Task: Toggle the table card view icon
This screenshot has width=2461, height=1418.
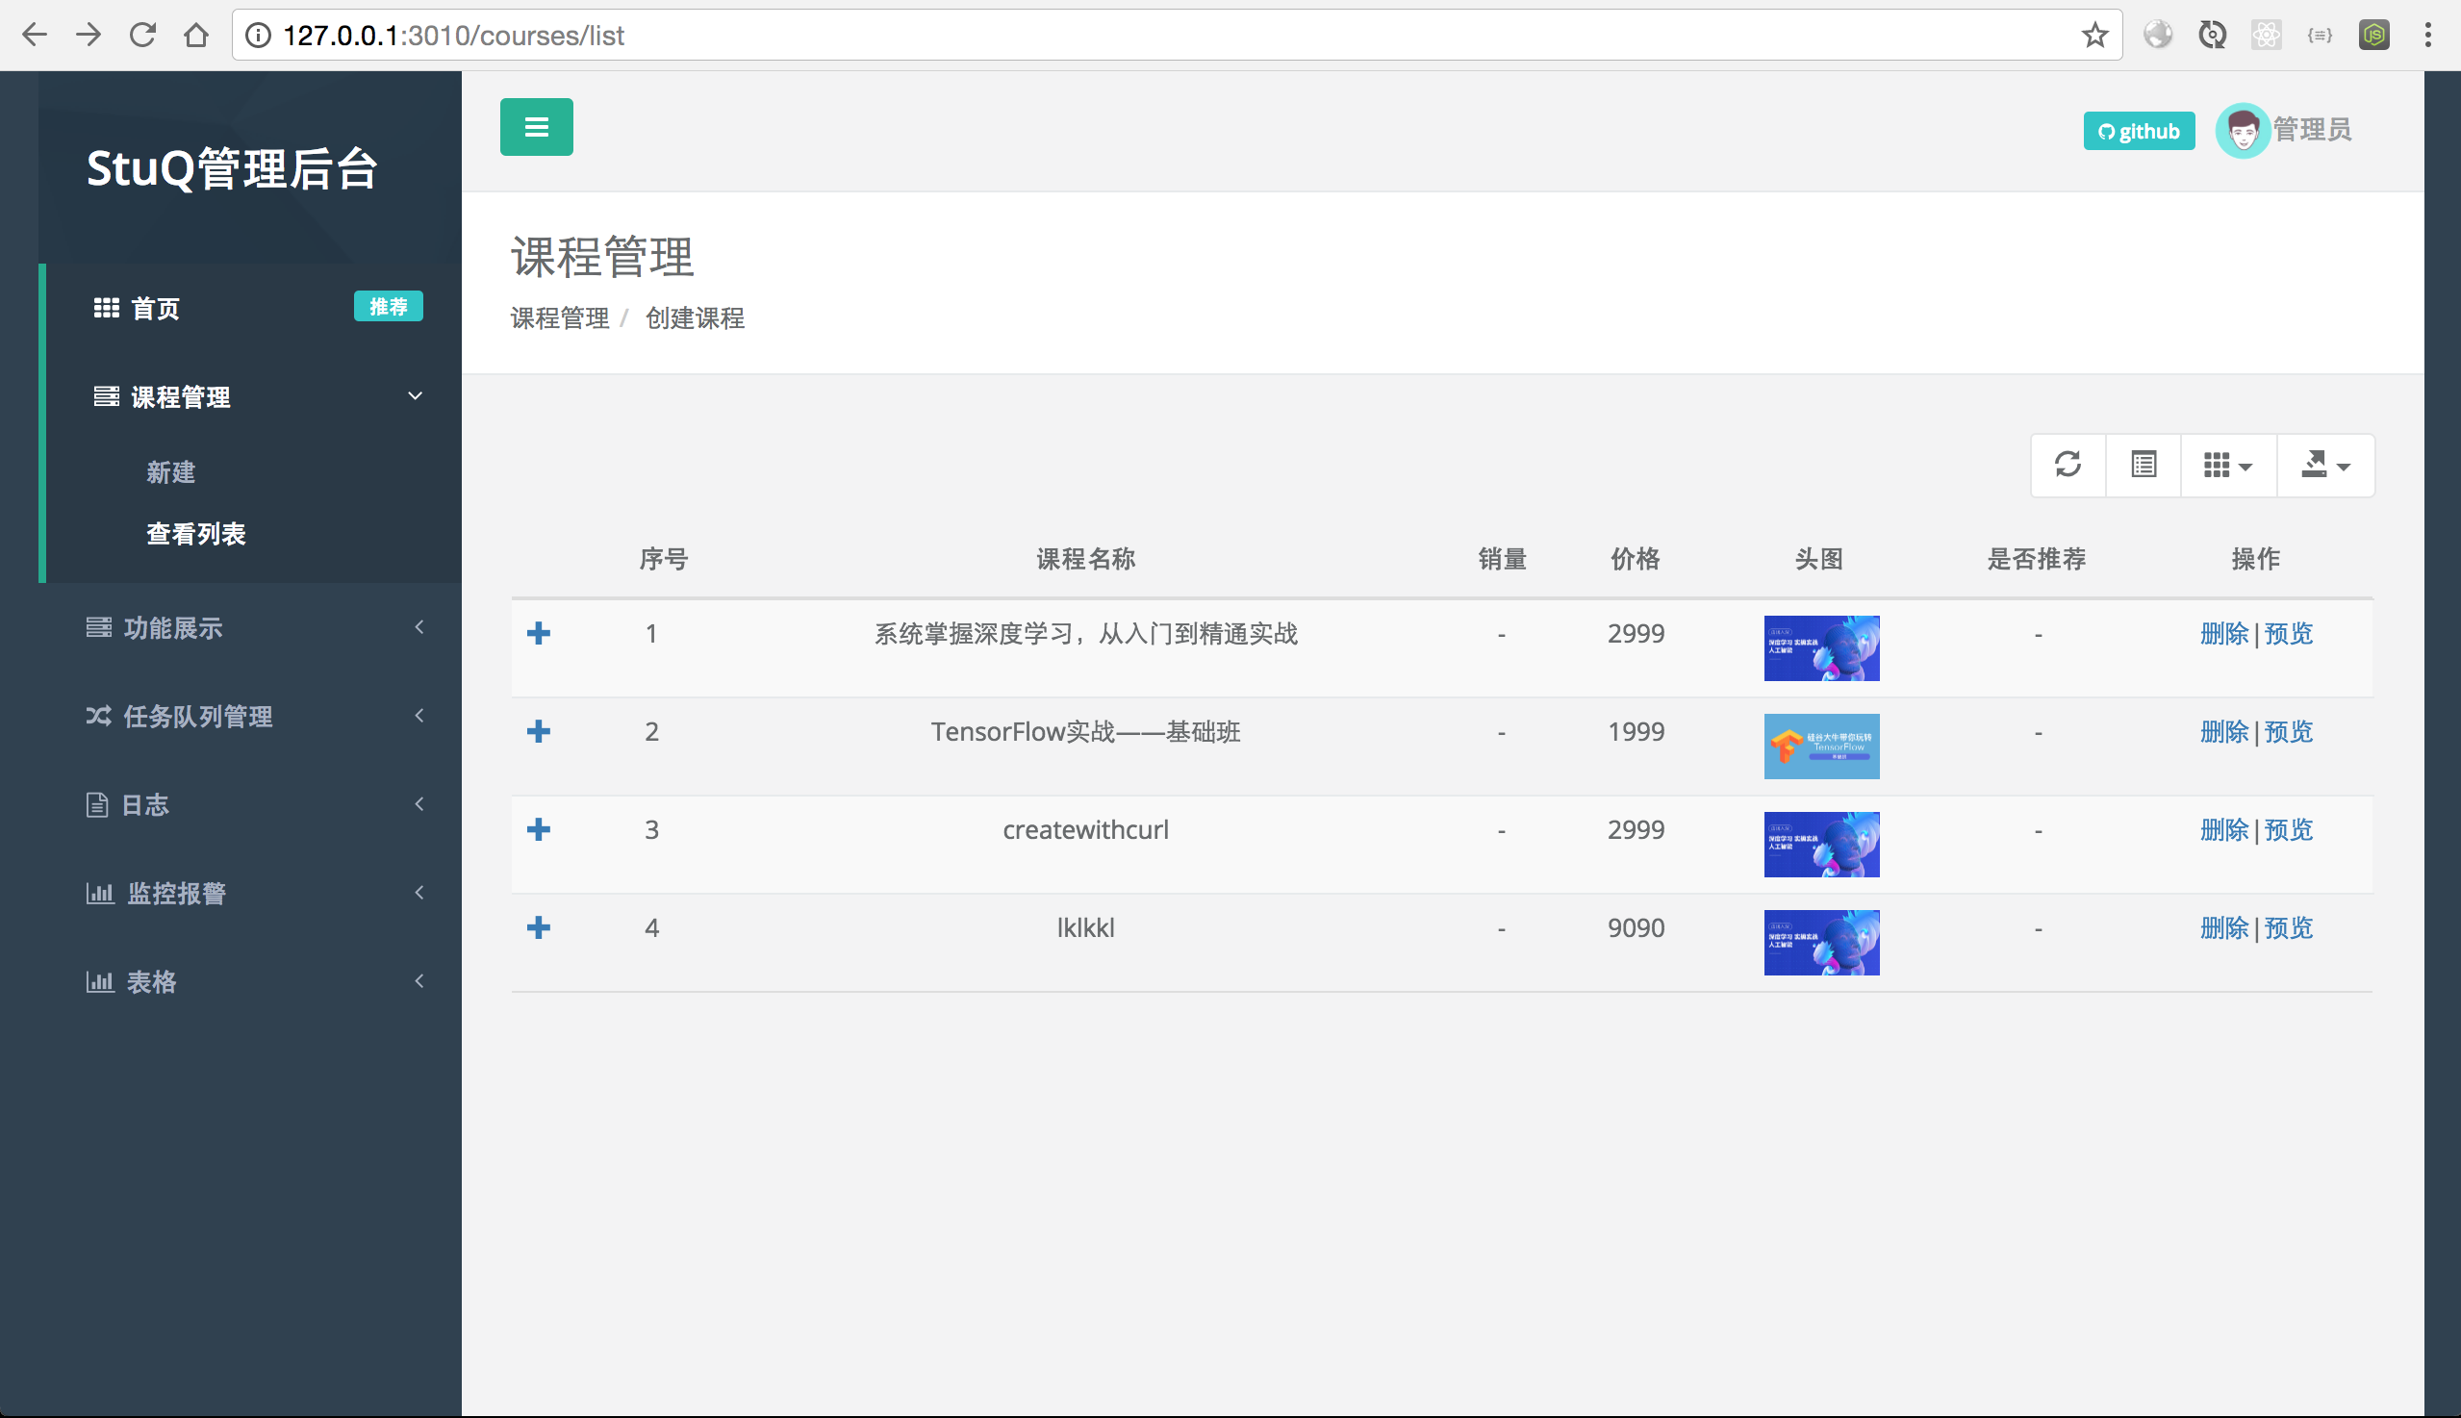Action: click(2143, 465)
